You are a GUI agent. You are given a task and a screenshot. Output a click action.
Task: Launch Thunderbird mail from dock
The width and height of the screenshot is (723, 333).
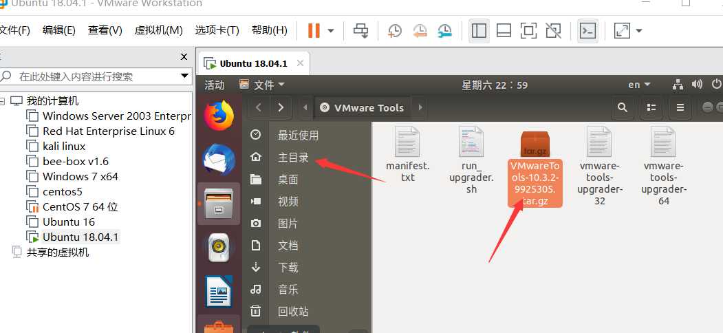[219, 159]
